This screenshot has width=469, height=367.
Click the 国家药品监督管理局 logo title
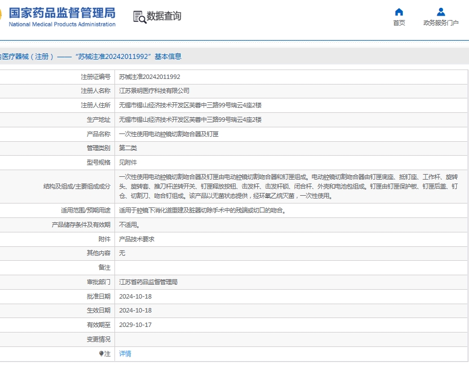tap(62, 13)
